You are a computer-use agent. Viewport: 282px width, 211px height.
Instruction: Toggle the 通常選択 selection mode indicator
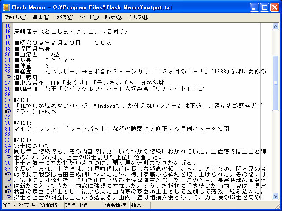pyautogui.click(x=116, y=205)
